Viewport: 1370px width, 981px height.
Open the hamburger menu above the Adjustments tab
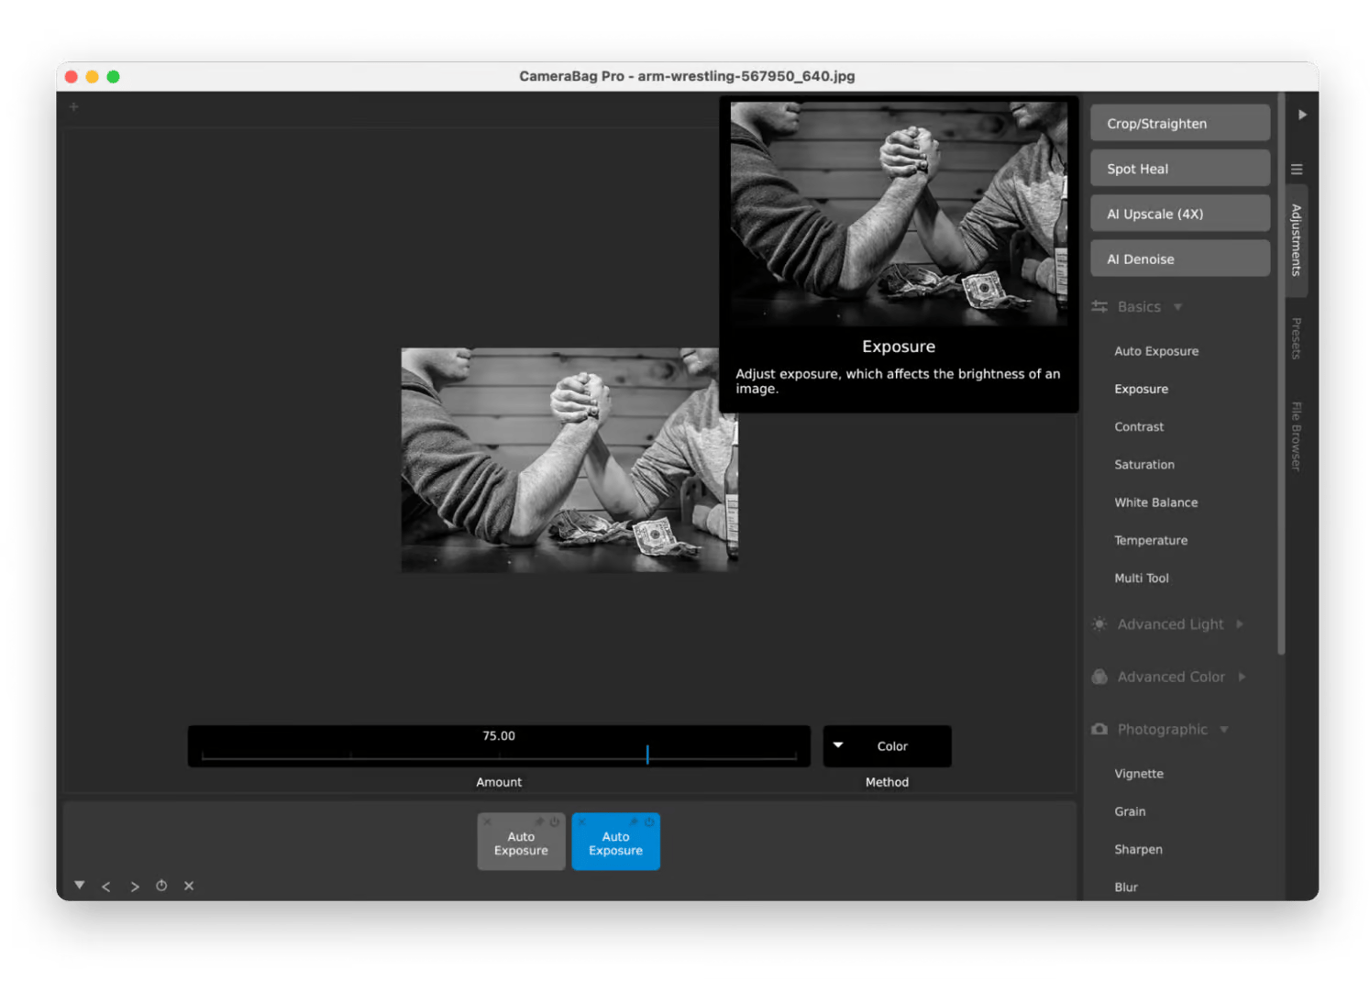1297,170
